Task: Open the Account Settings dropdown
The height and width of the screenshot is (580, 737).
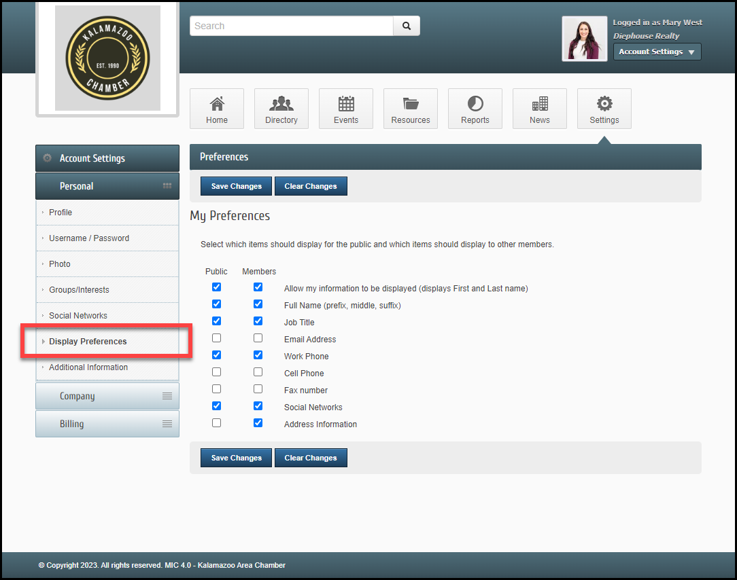Action: (x=657, y=52)
